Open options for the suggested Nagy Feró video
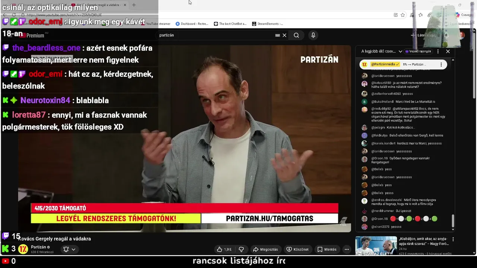The height and width of the screenshot is (268, 477). [453, 239]
